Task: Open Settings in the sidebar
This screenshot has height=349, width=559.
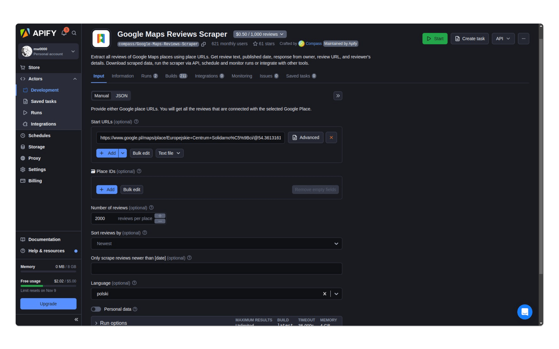Action: 48,170
